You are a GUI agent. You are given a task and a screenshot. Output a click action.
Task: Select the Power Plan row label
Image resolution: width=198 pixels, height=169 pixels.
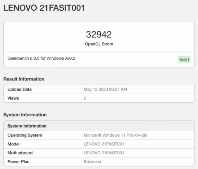pos(18,162)
